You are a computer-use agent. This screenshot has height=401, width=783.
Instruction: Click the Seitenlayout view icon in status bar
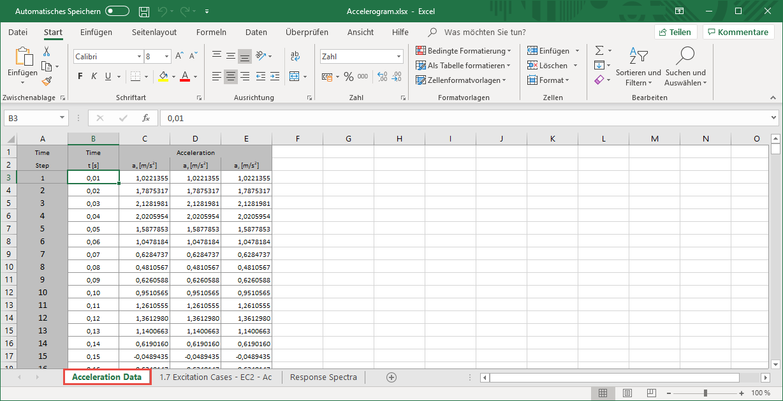(x=627, y=393)
